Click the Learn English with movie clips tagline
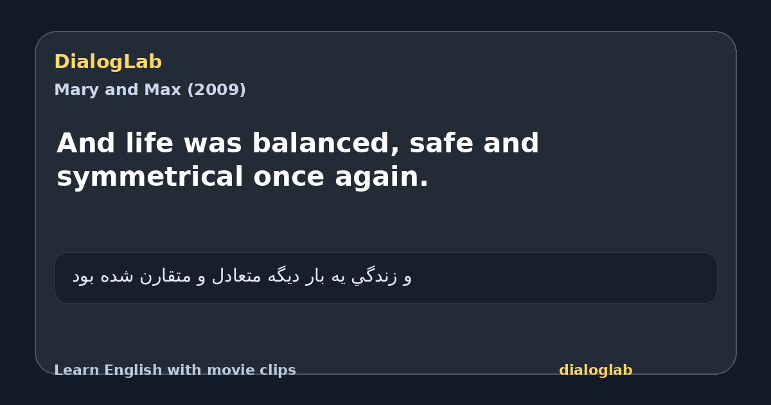The width and height of the screenshot is (771, 405). (175, 370)
